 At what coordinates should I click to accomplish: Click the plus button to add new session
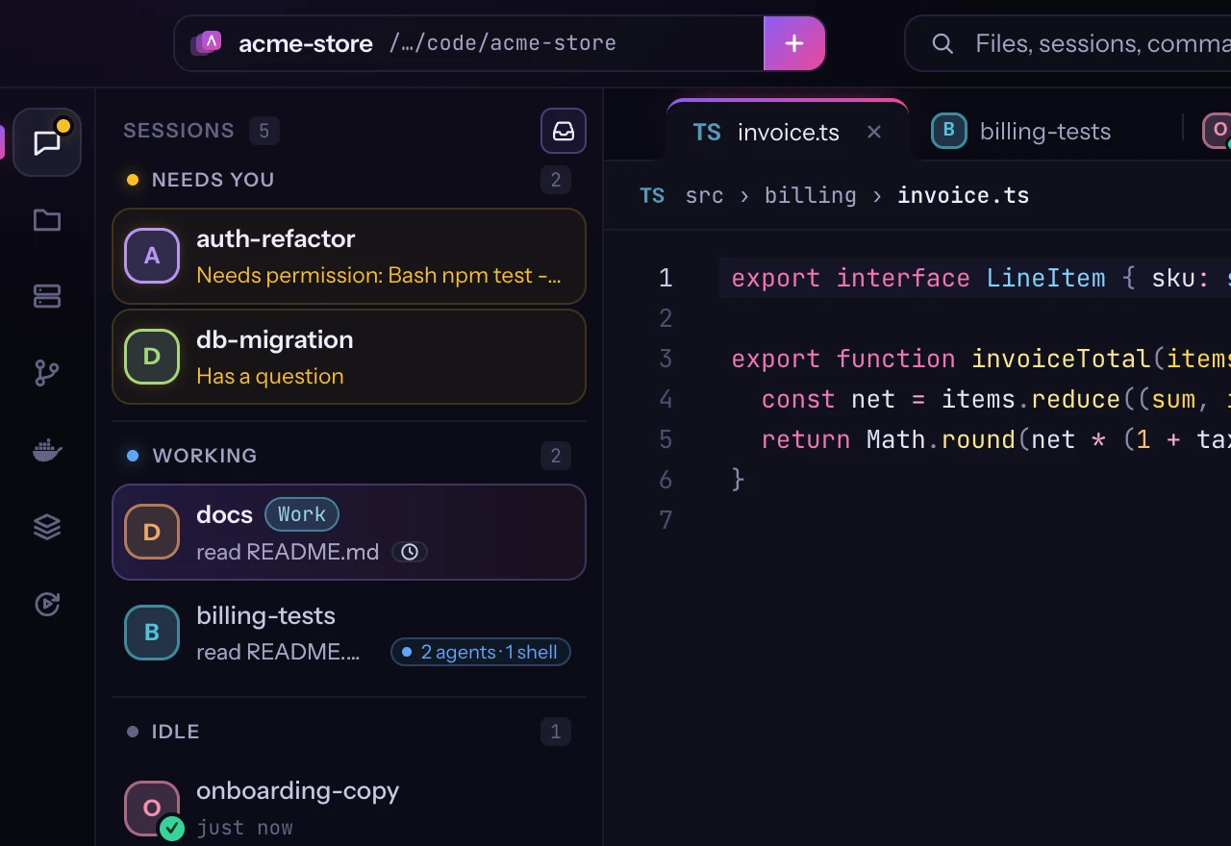pyautogui.click(x=794, y=43)
